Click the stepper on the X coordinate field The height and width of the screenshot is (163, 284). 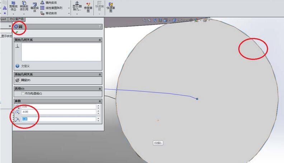[98, 106]
